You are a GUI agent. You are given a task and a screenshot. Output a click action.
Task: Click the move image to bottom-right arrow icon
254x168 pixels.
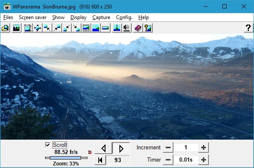76,28
